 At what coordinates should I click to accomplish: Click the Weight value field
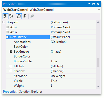point(73,86)
